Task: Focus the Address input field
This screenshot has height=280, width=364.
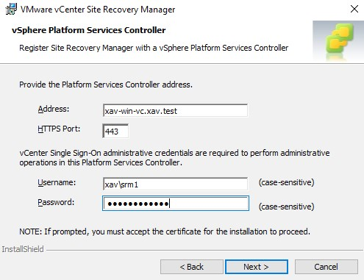Action: (175, 111)
